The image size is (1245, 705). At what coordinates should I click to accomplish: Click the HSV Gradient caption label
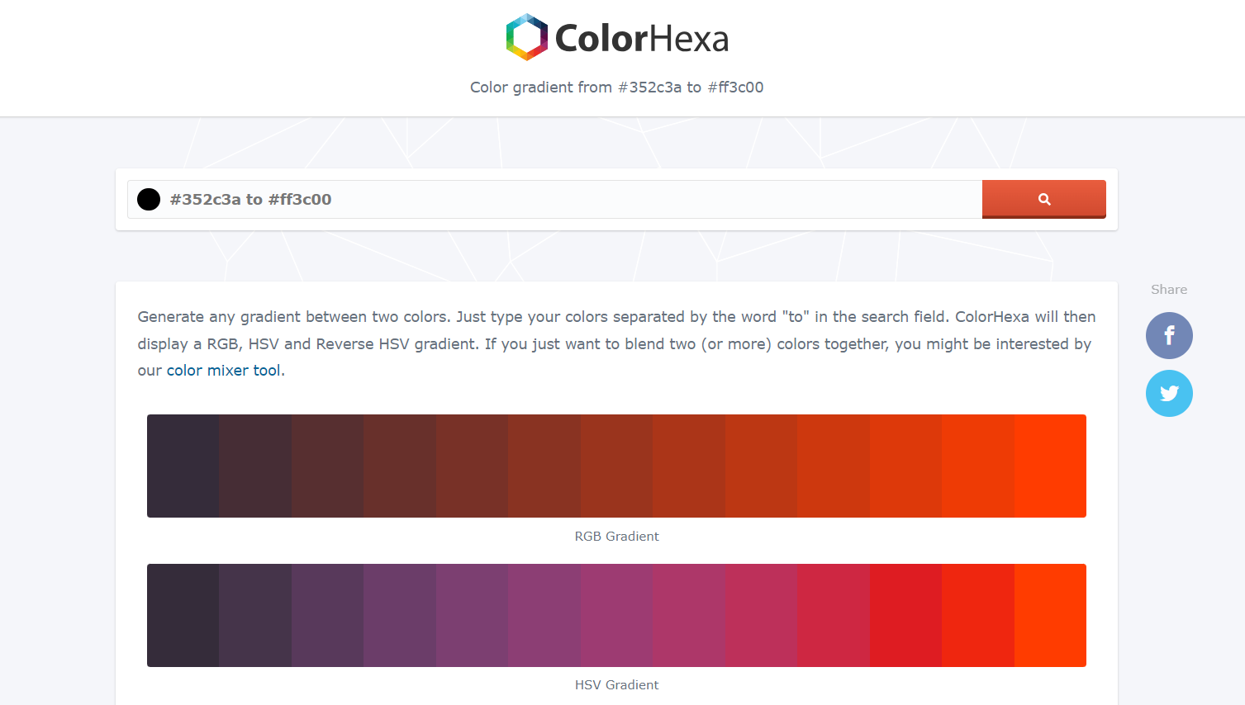pyautogui.click(x=617, y=684)
